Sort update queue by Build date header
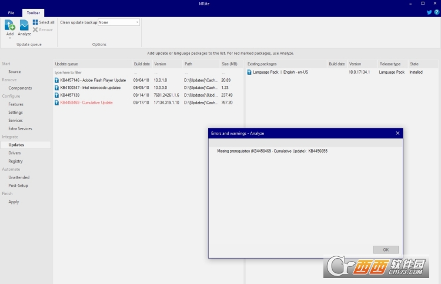This screenshot has height=284, width=441. pos(142,64)
